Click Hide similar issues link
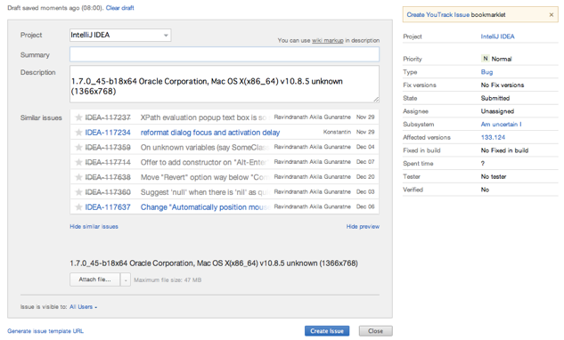Viewport: 564px width, 340px height. click(x=94, y=226)
